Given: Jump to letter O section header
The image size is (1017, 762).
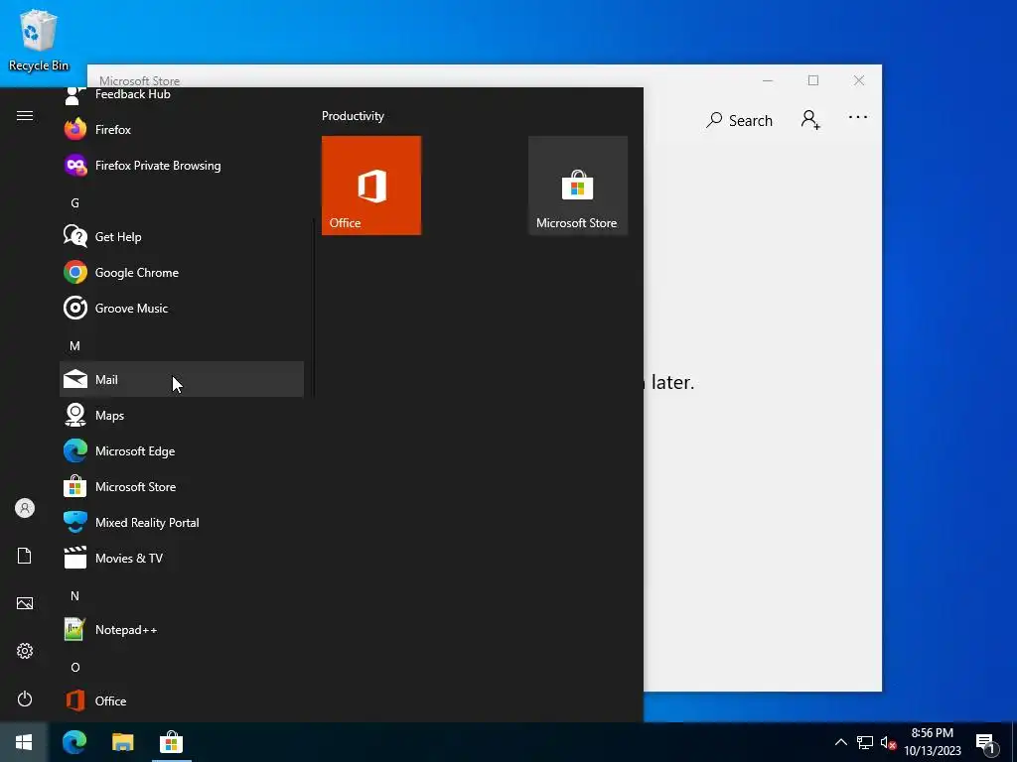Looking at the screenshot, I should pyautogui.click(x=74, y=667).
